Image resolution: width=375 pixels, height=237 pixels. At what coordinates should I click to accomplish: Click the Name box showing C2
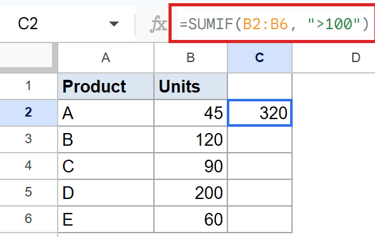67,23
